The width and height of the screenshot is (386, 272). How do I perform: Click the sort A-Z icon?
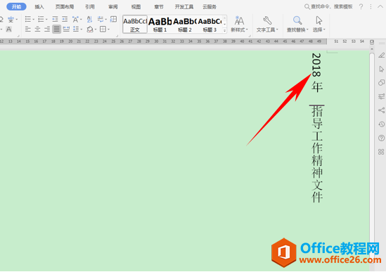(89, 19)
